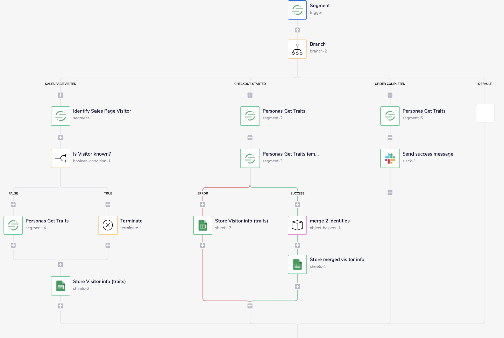Click the CHECKOUT STARTED branch label

[x=250, y=84]
